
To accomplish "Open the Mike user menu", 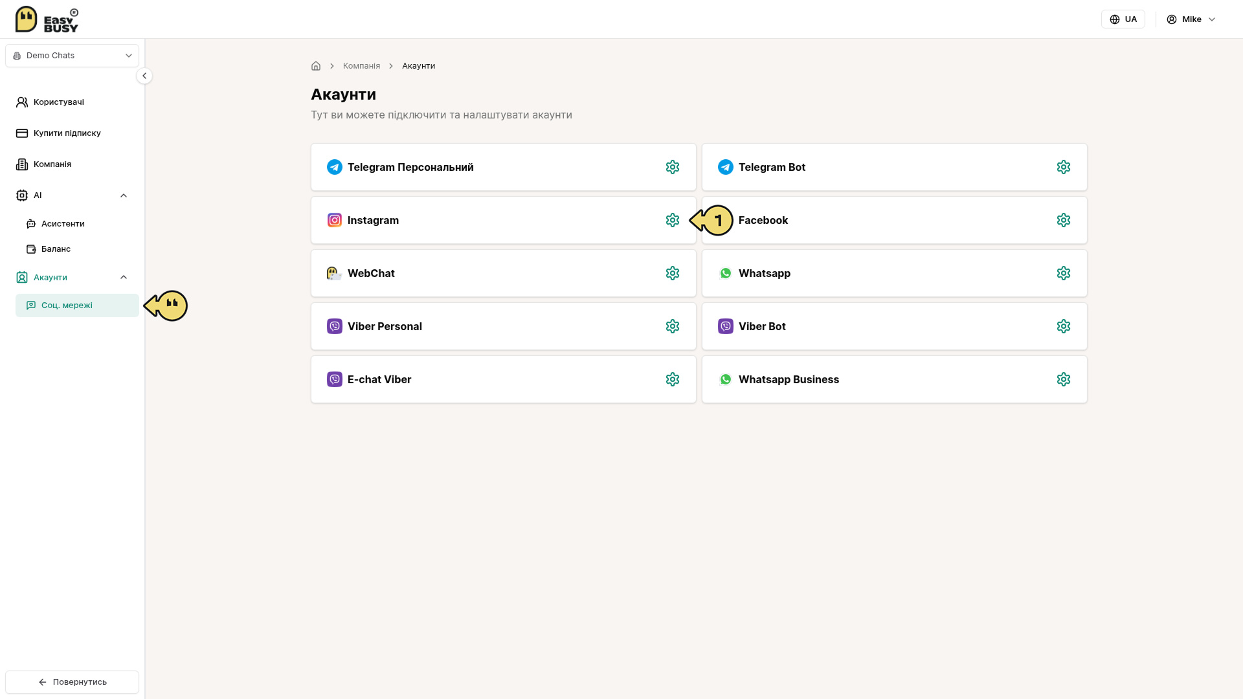I will tap(1191, 19).
